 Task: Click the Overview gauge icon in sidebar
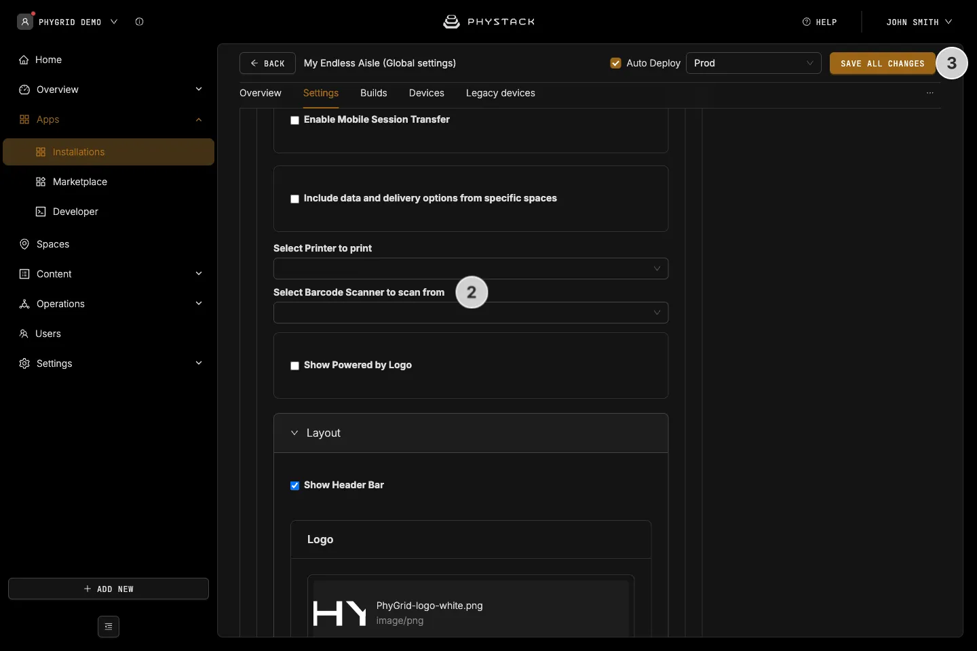(24, 90)
